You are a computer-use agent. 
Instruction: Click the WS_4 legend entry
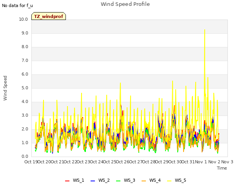tap(151, 180)
